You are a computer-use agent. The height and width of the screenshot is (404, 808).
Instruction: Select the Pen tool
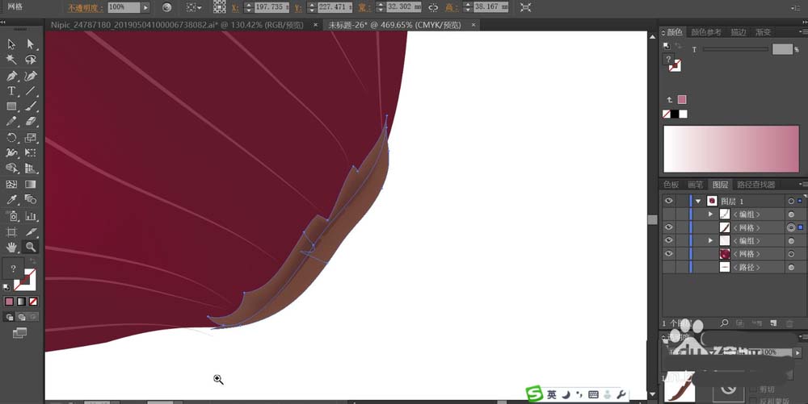coord(11,76)
